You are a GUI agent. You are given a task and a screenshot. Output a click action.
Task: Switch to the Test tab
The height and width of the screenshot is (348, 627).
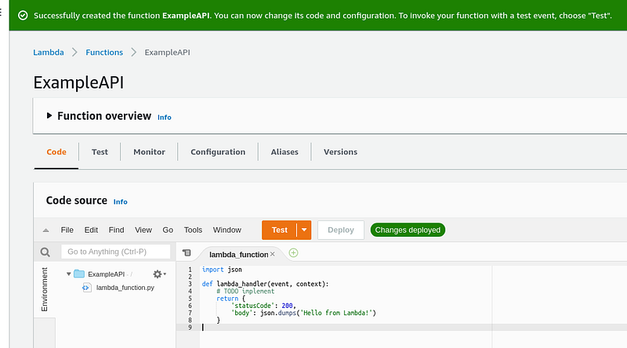coord(100,152)
